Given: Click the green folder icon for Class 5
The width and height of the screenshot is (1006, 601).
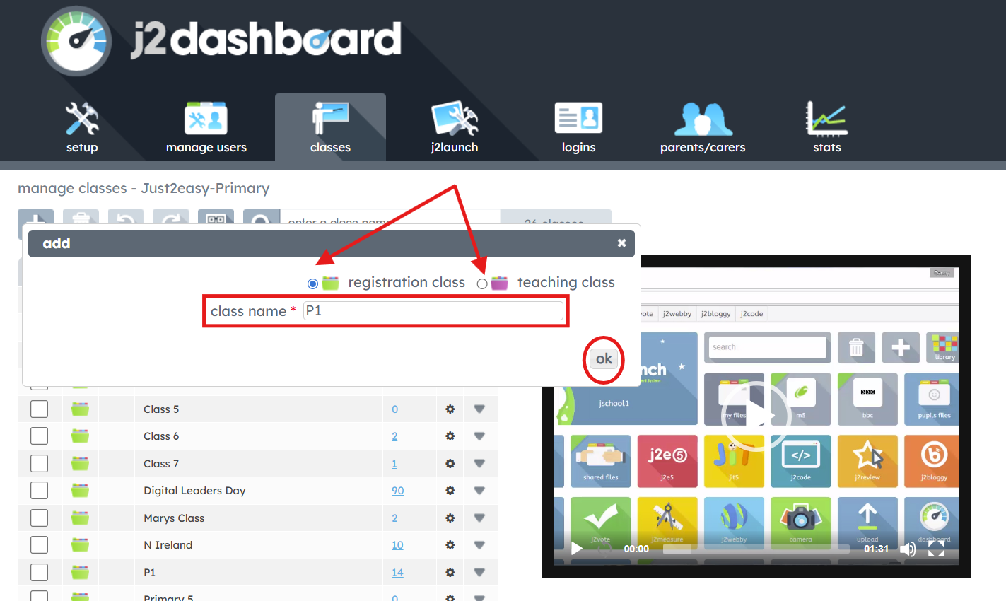Looking at the screenshot, I should click(x=81, y=409).
